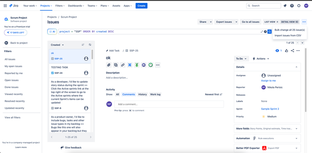Toggle watch issue eye icon
Image resolution: width=312 pixels, height=153 pixels.
tap(277, 51)
